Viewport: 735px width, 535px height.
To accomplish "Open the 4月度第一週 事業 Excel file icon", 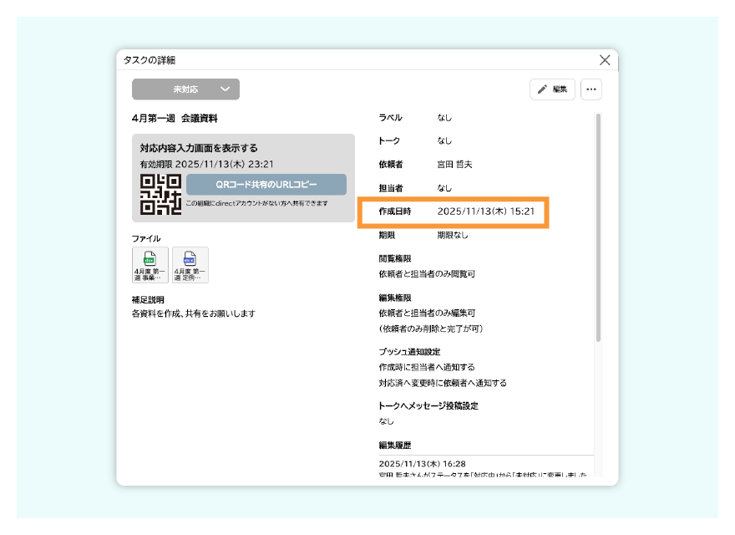I will click(x=150, y=264).
